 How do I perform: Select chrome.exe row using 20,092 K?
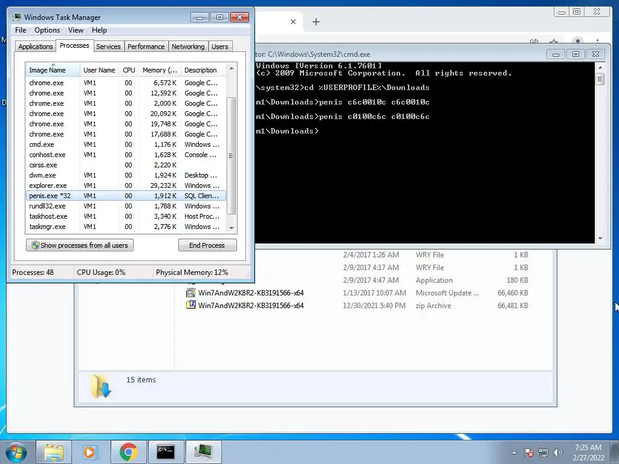[126, 114]
